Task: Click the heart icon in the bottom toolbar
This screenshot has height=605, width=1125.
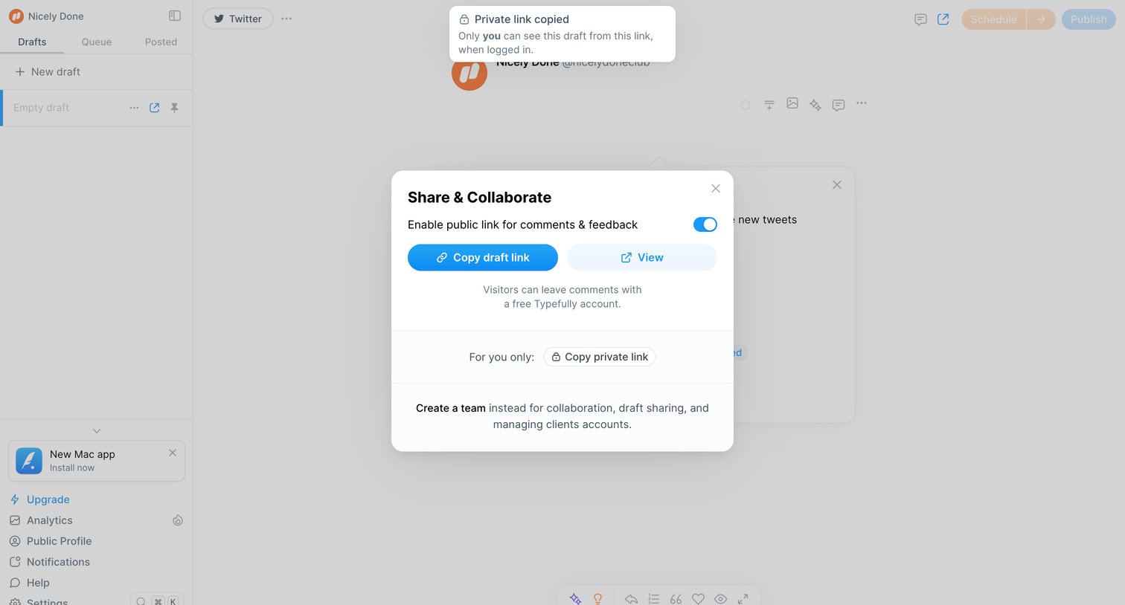Action: 698,598
